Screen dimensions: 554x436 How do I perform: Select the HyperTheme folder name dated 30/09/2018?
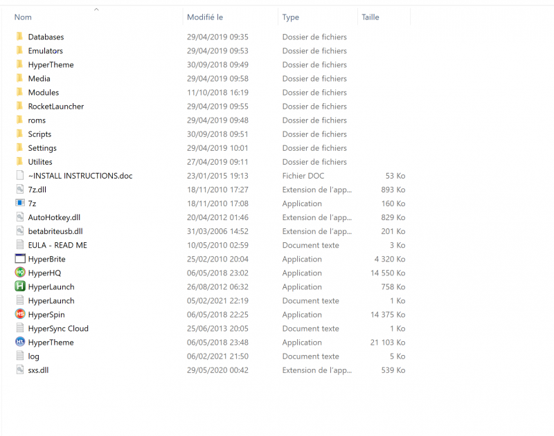(51, 64)
